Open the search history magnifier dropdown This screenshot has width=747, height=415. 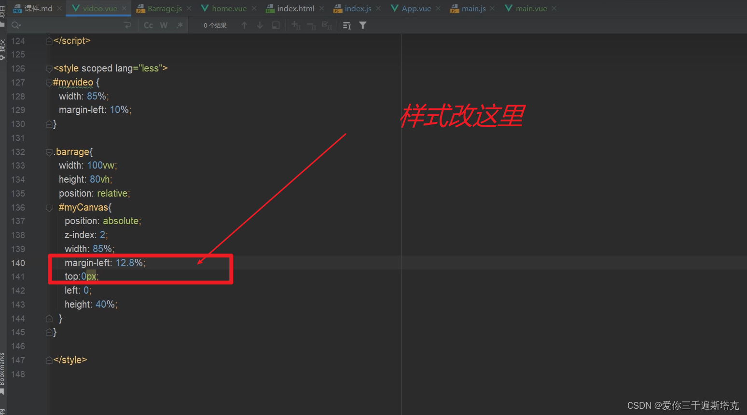pyautogui.click(x=16, y=25)
